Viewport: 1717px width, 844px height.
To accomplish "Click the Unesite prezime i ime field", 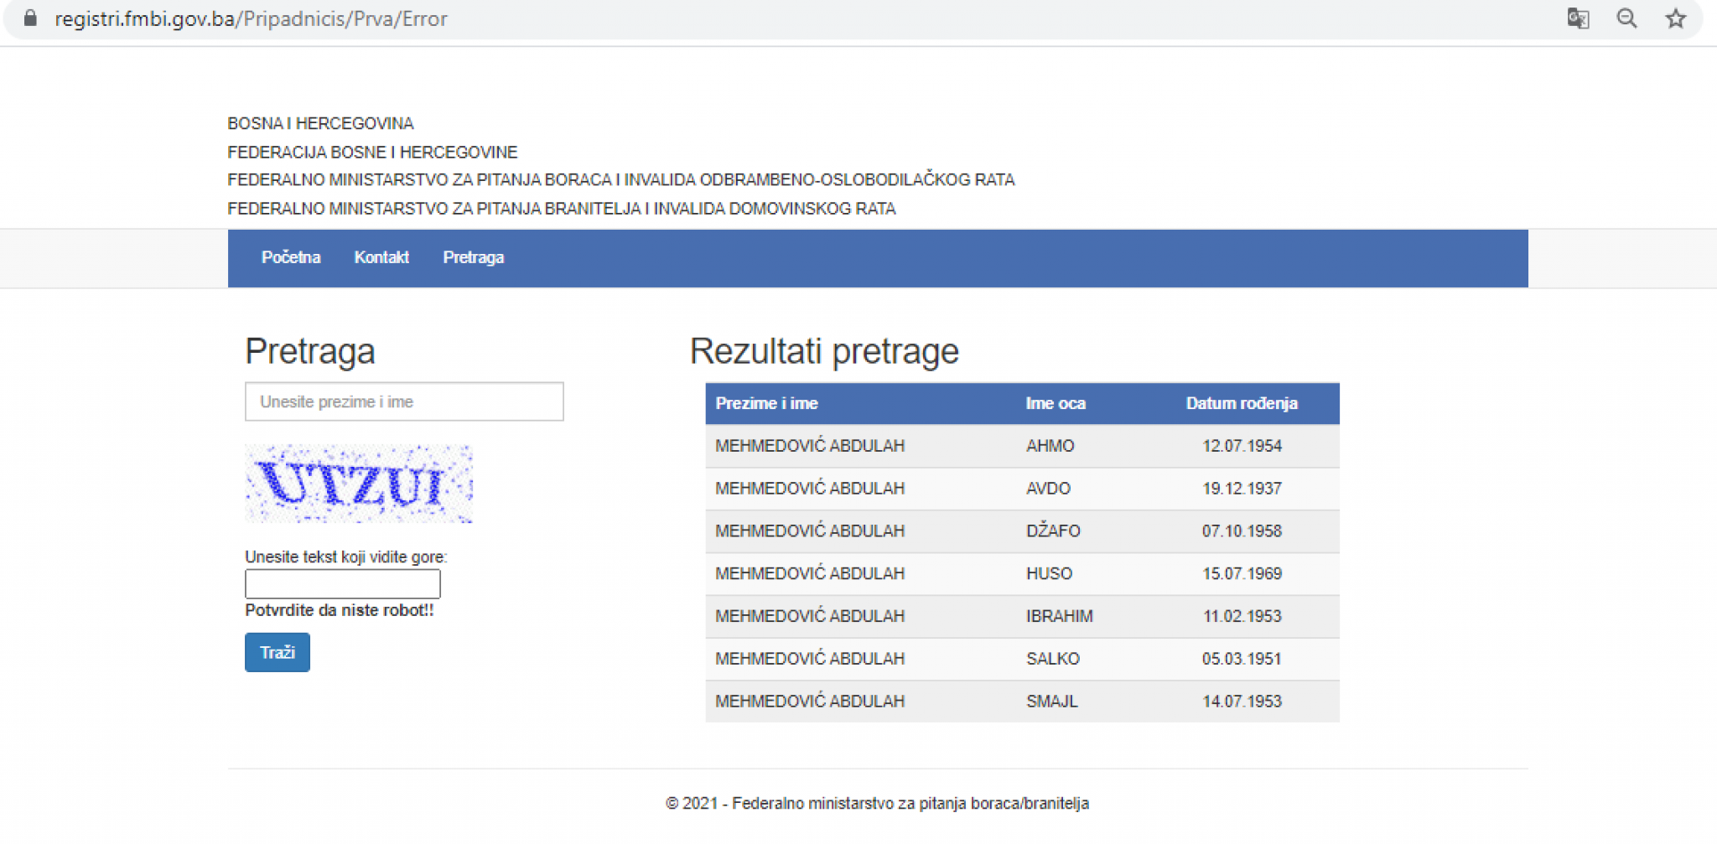I will coord(403,401).
